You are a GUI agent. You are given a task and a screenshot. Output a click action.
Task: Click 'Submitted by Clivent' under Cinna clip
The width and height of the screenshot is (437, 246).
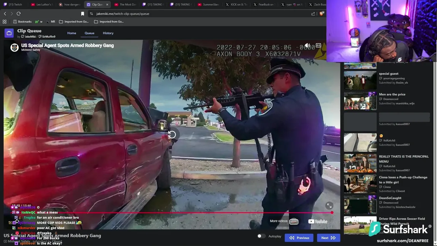(x=392, y=191)
